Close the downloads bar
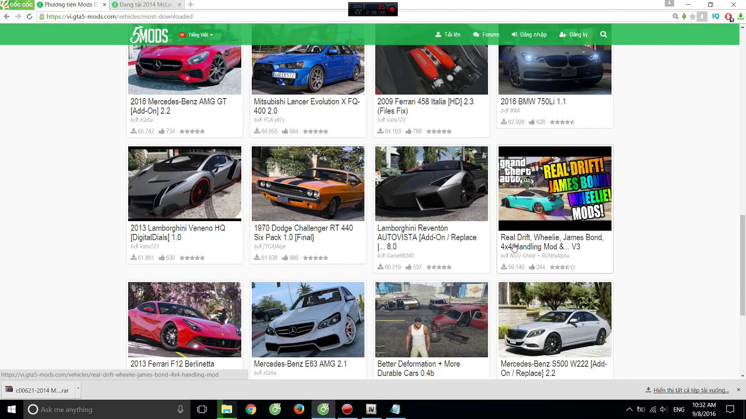Screen dimensions: 746x419 738,389
